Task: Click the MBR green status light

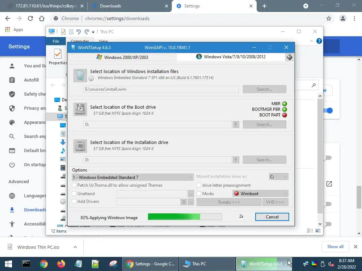Action: (x=285, y=104)
